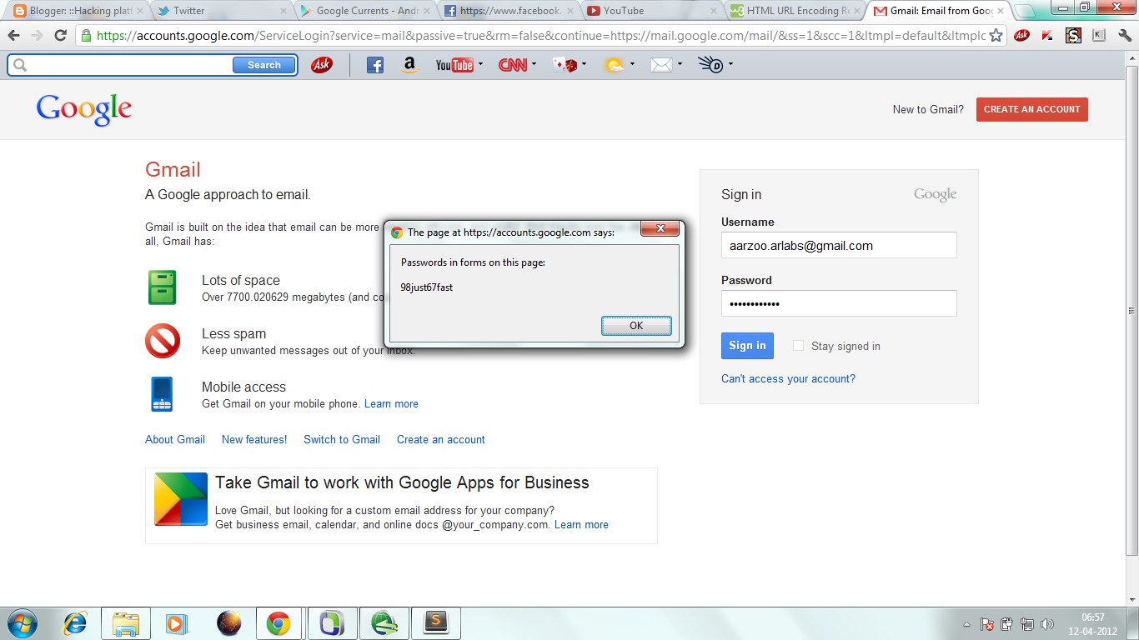Click the volume speaker tray icon
Viewport: 1139px width, 640px height.
pos(1047,624)
